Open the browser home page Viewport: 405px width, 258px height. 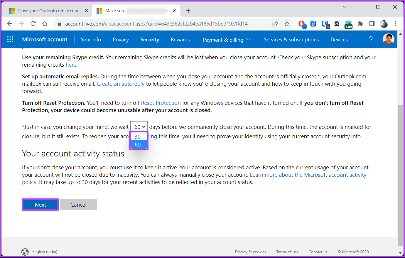click(45, 23)
